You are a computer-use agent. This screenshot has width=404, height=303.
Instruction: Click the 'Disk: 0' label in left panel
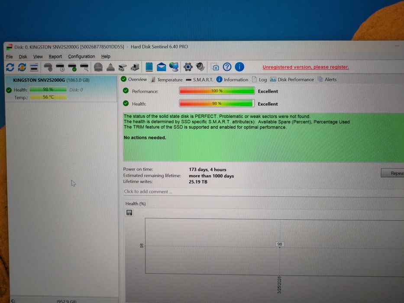76,90
